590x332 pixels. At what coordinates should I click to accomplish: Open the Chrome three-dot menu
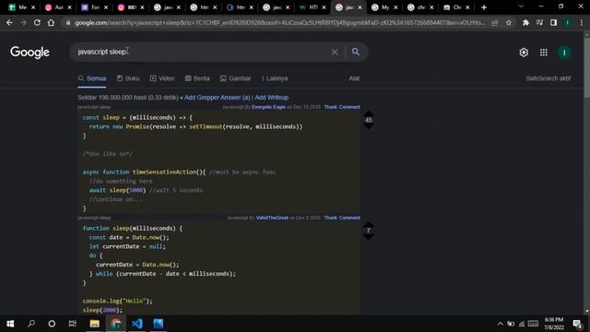[x=582, y=22]
